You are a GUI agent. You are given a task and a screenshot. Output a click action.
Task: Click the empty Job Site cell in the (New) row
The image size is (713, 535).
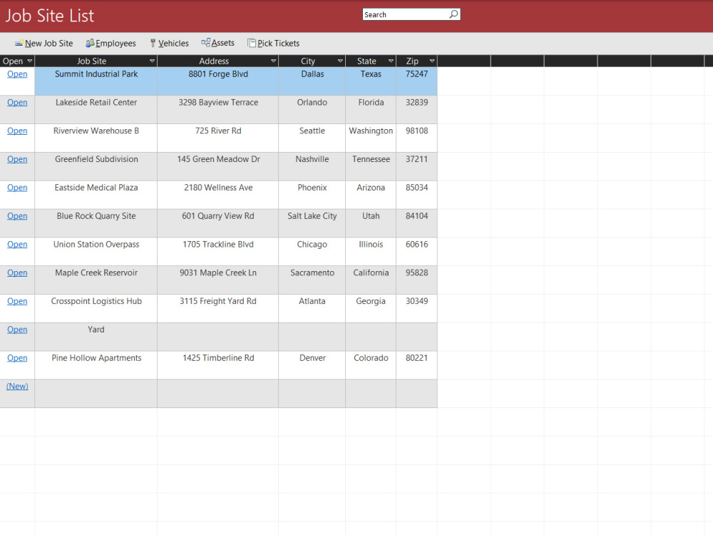click(96, 394)
